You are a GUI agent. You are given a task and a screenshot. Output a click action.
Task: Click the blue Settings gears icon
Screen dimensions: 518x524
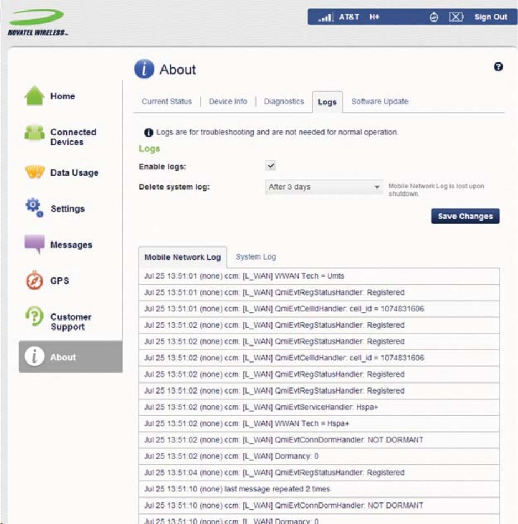coord(34,207)
